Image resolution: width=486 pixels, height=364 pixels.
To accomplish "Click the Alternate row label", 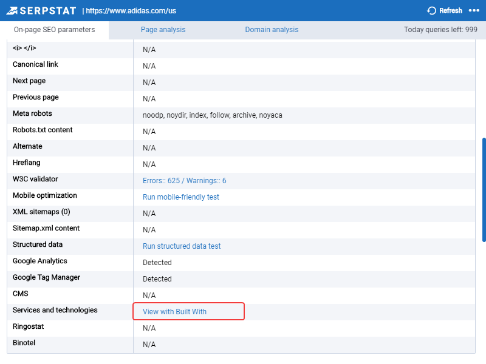I will pos(27,146).
